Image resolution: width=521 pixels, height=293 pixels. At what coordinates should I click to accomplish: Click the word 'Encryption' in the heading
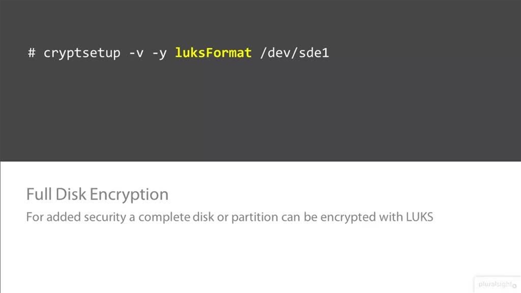[x=129, y=195]
